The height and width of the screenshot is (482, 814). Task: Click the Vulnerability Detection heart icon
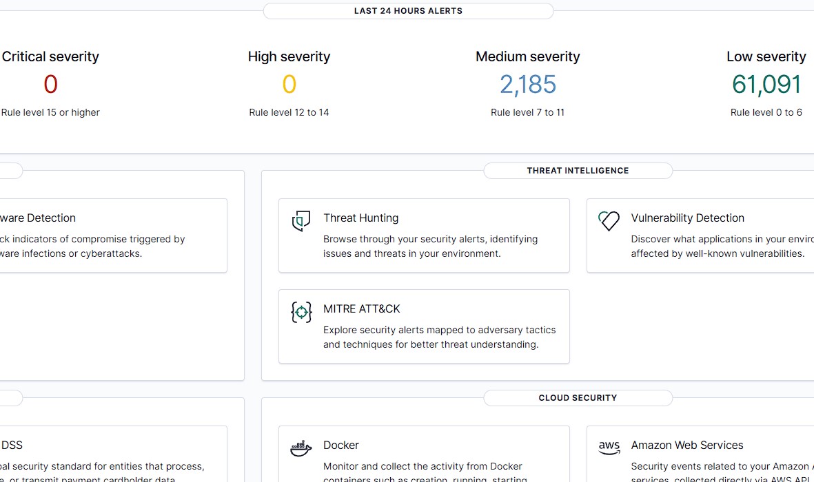609,221
